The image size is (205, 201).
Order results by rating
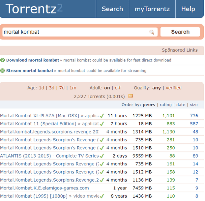pos(166,105)
